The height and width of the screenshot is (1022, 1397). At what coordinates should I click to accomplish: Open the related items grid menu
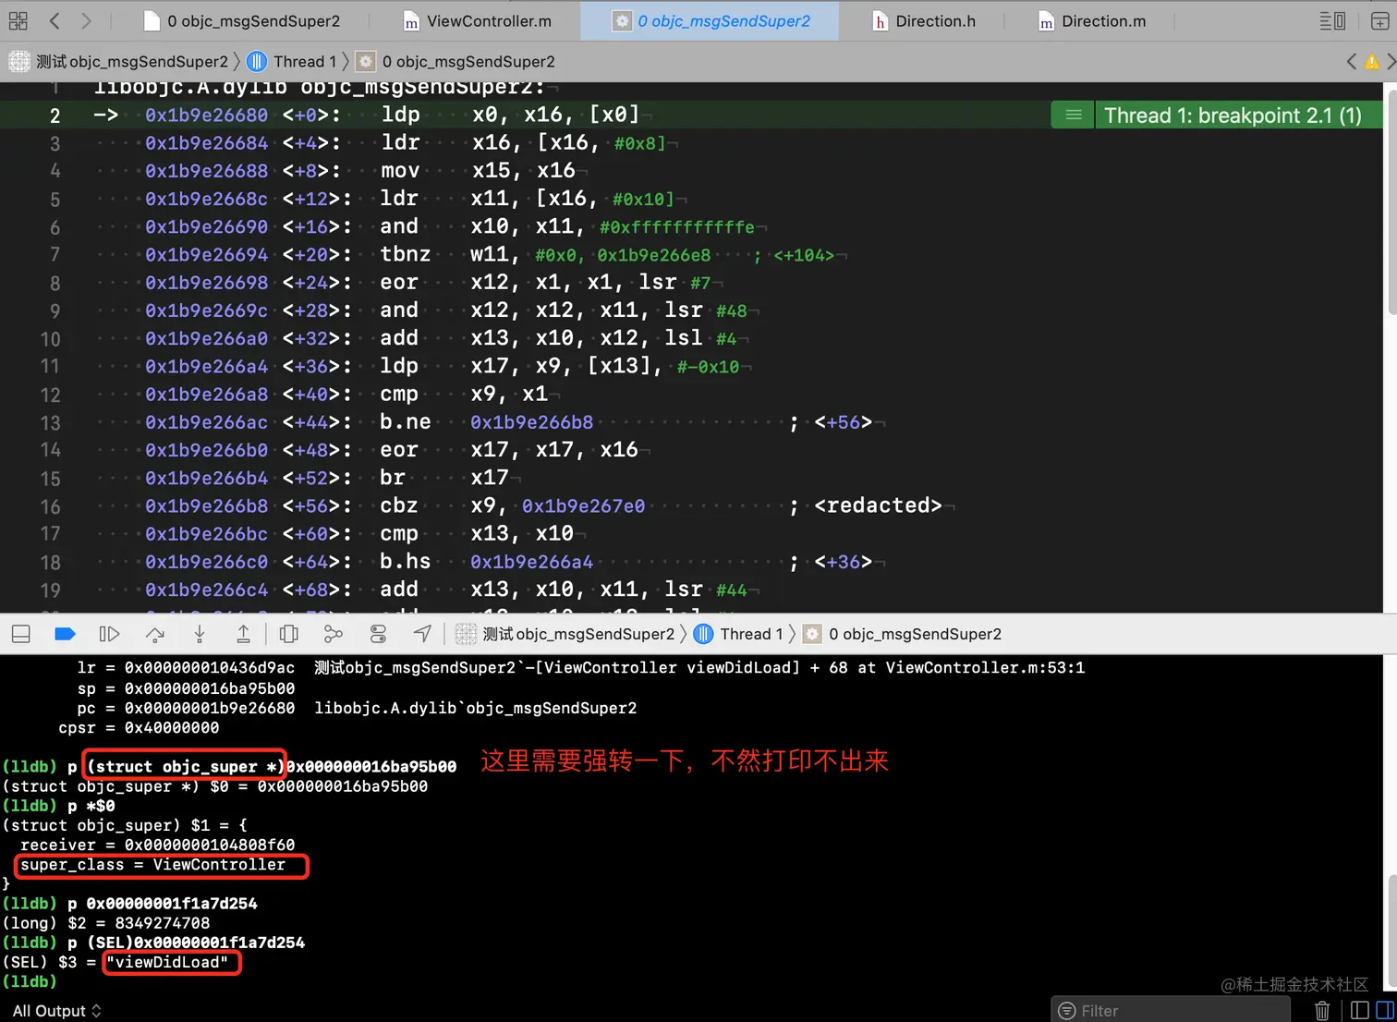click(18, 20)
